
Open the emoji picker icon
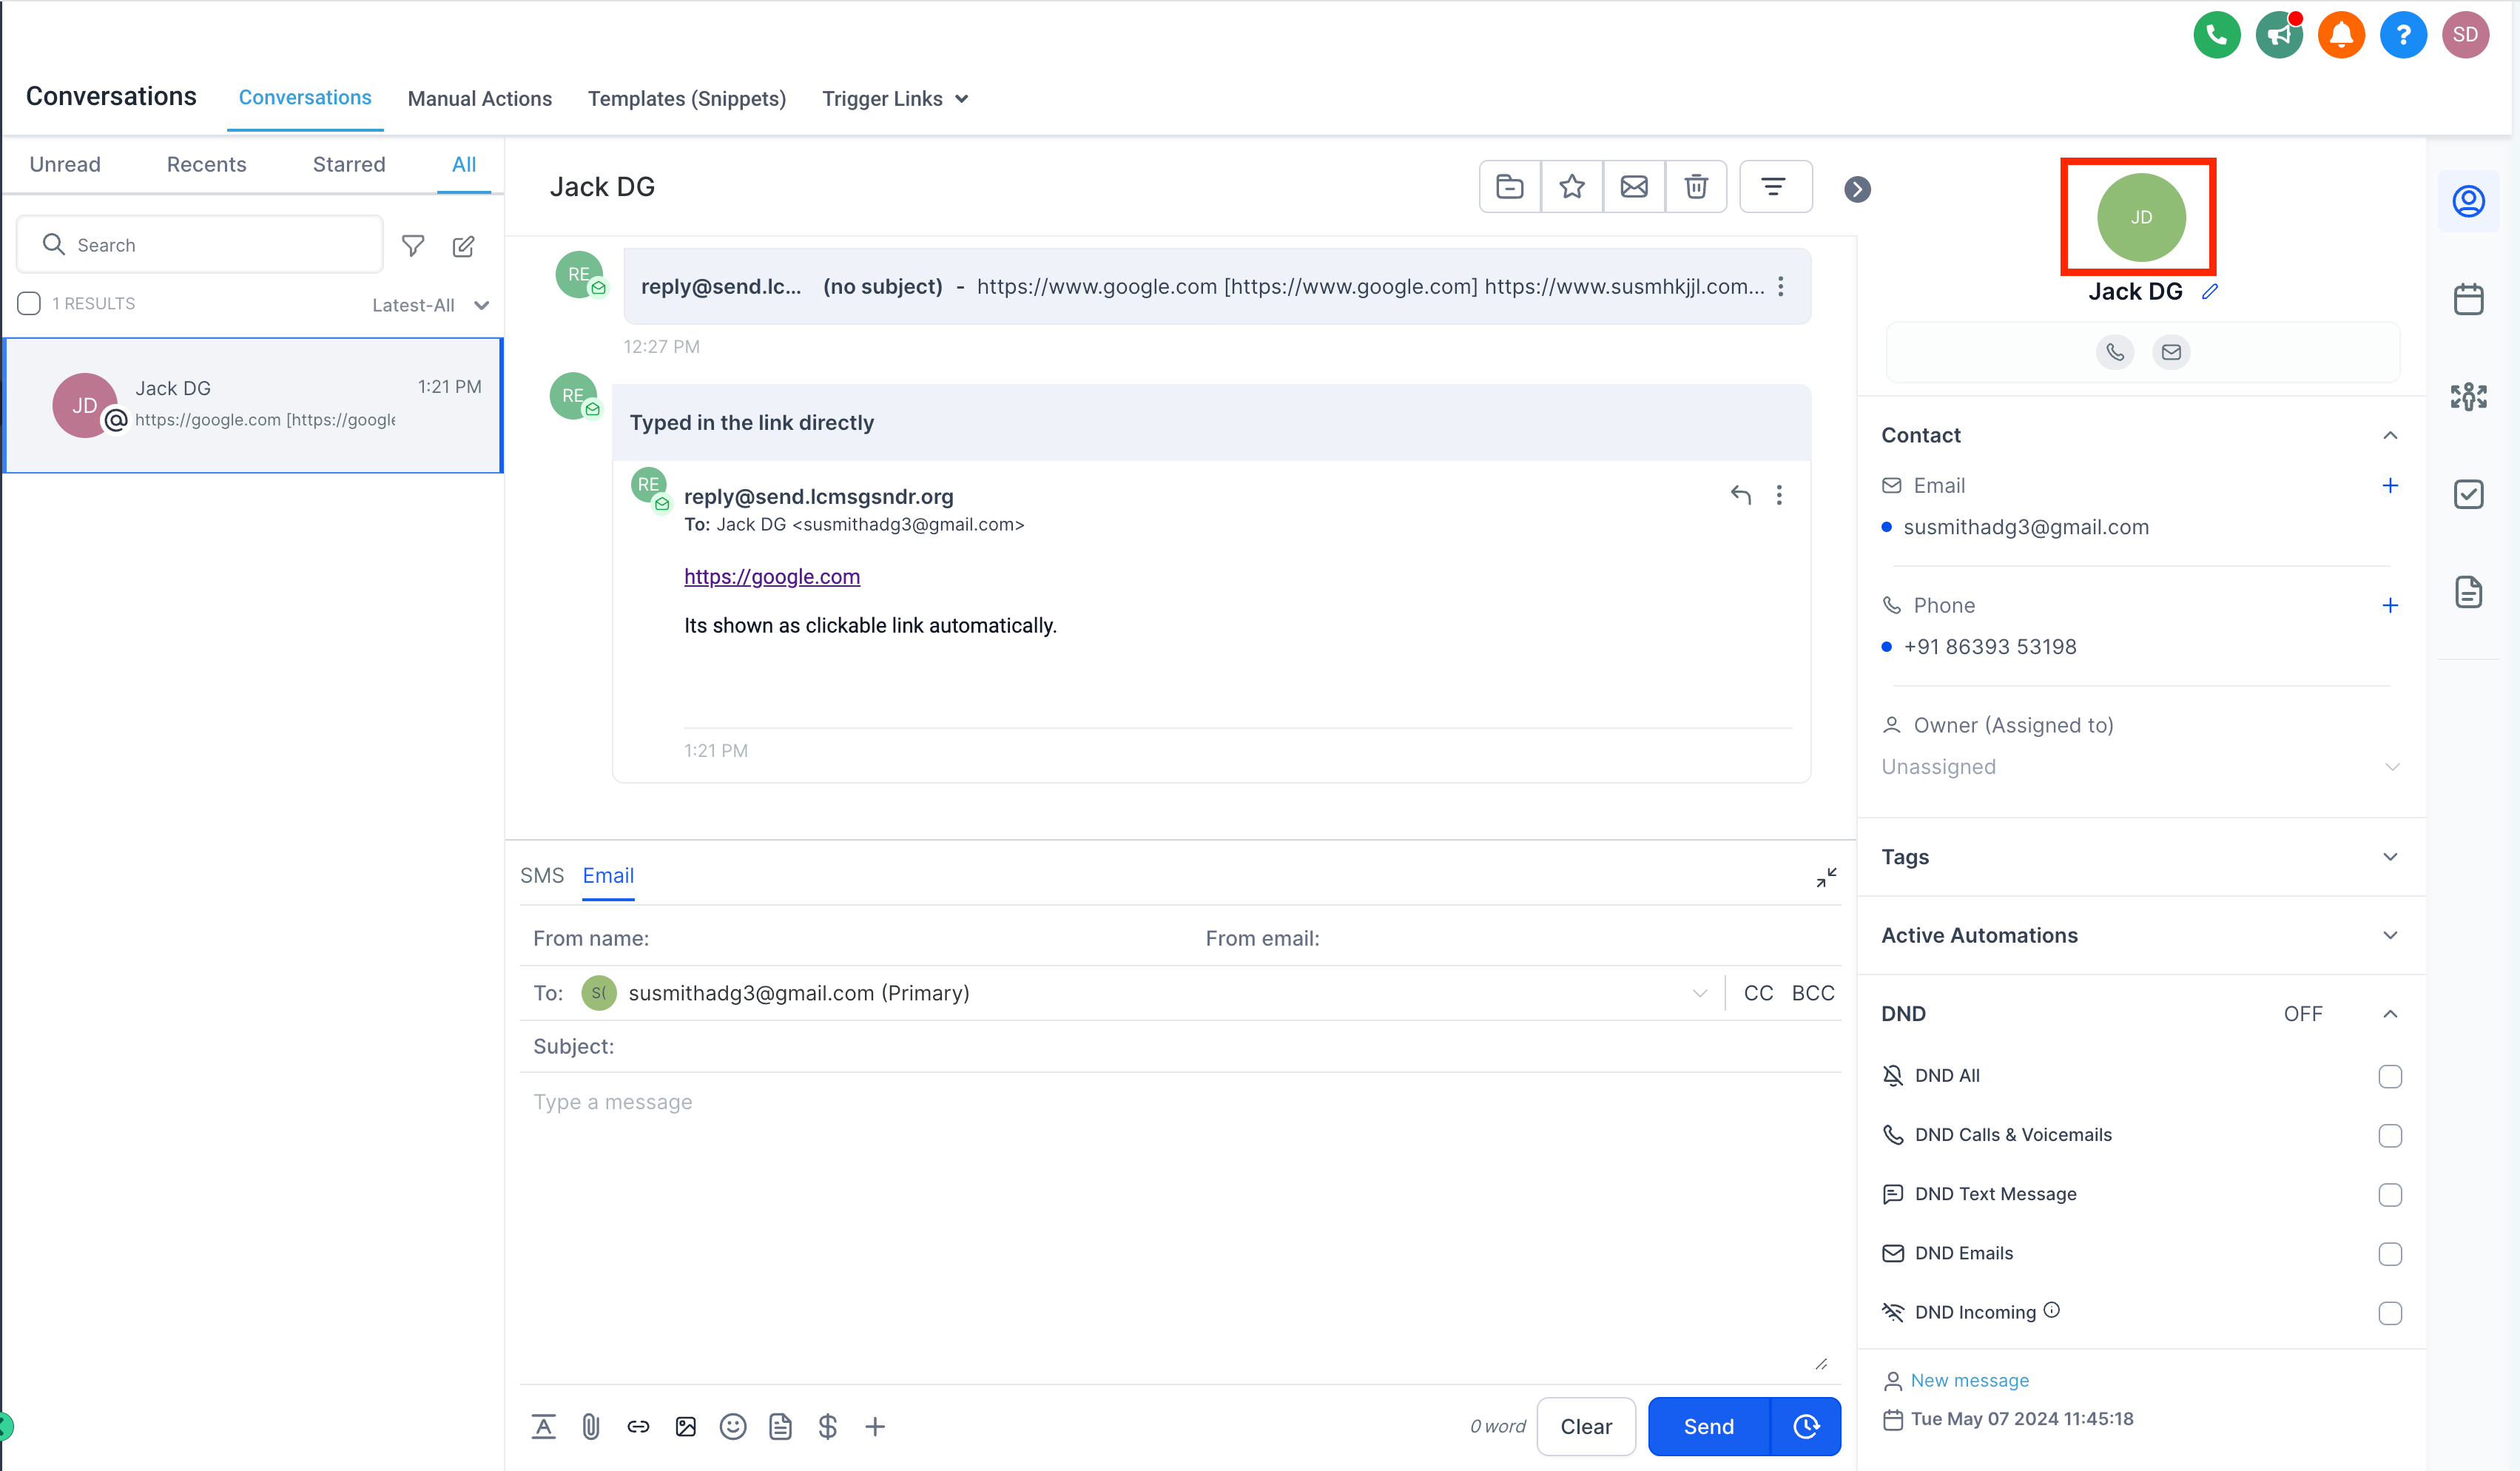732,1426
